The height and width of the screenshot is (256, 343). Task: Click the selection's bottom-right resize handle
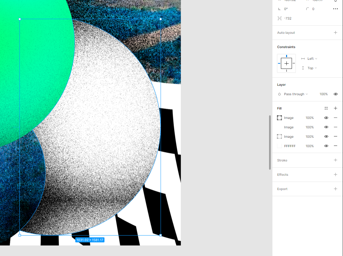(x=161, y=235)
